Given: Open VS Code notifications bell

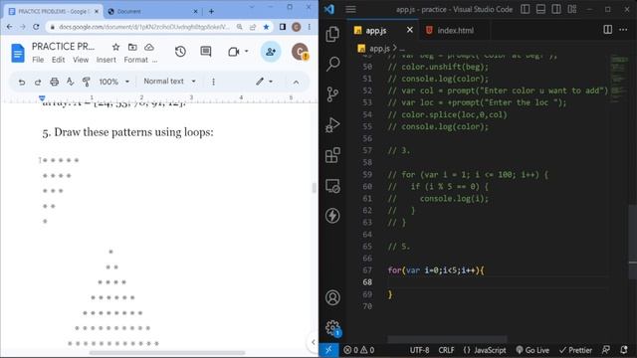Looking at the screenshot, I should click(624, 350).
